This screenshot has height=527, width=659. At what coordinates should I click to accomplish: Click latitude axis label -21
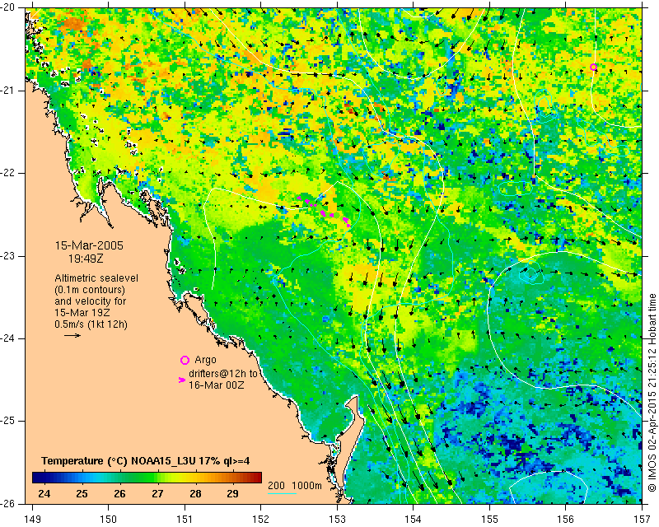coord(8,91)
